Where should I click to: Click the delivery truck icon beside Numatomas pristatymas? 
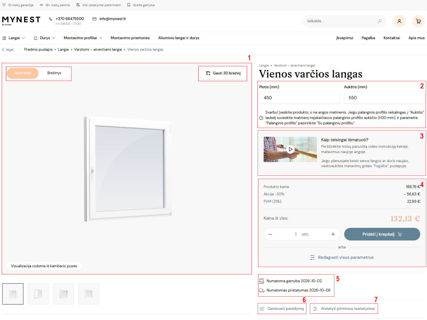point(262,290)
